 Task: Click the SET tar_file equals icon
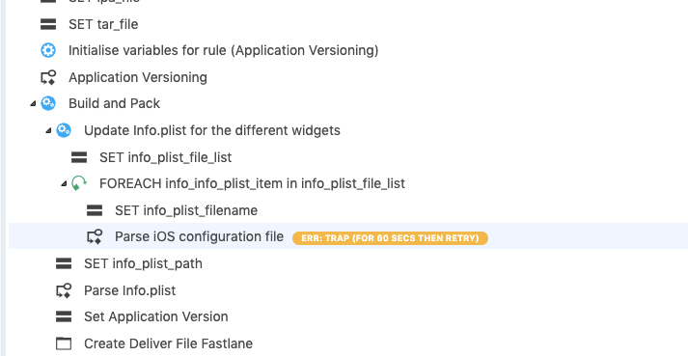(x=48, y=24)
